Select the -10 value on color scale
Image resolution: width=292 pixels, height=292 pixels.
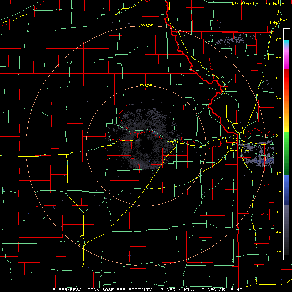coord(277,212)
